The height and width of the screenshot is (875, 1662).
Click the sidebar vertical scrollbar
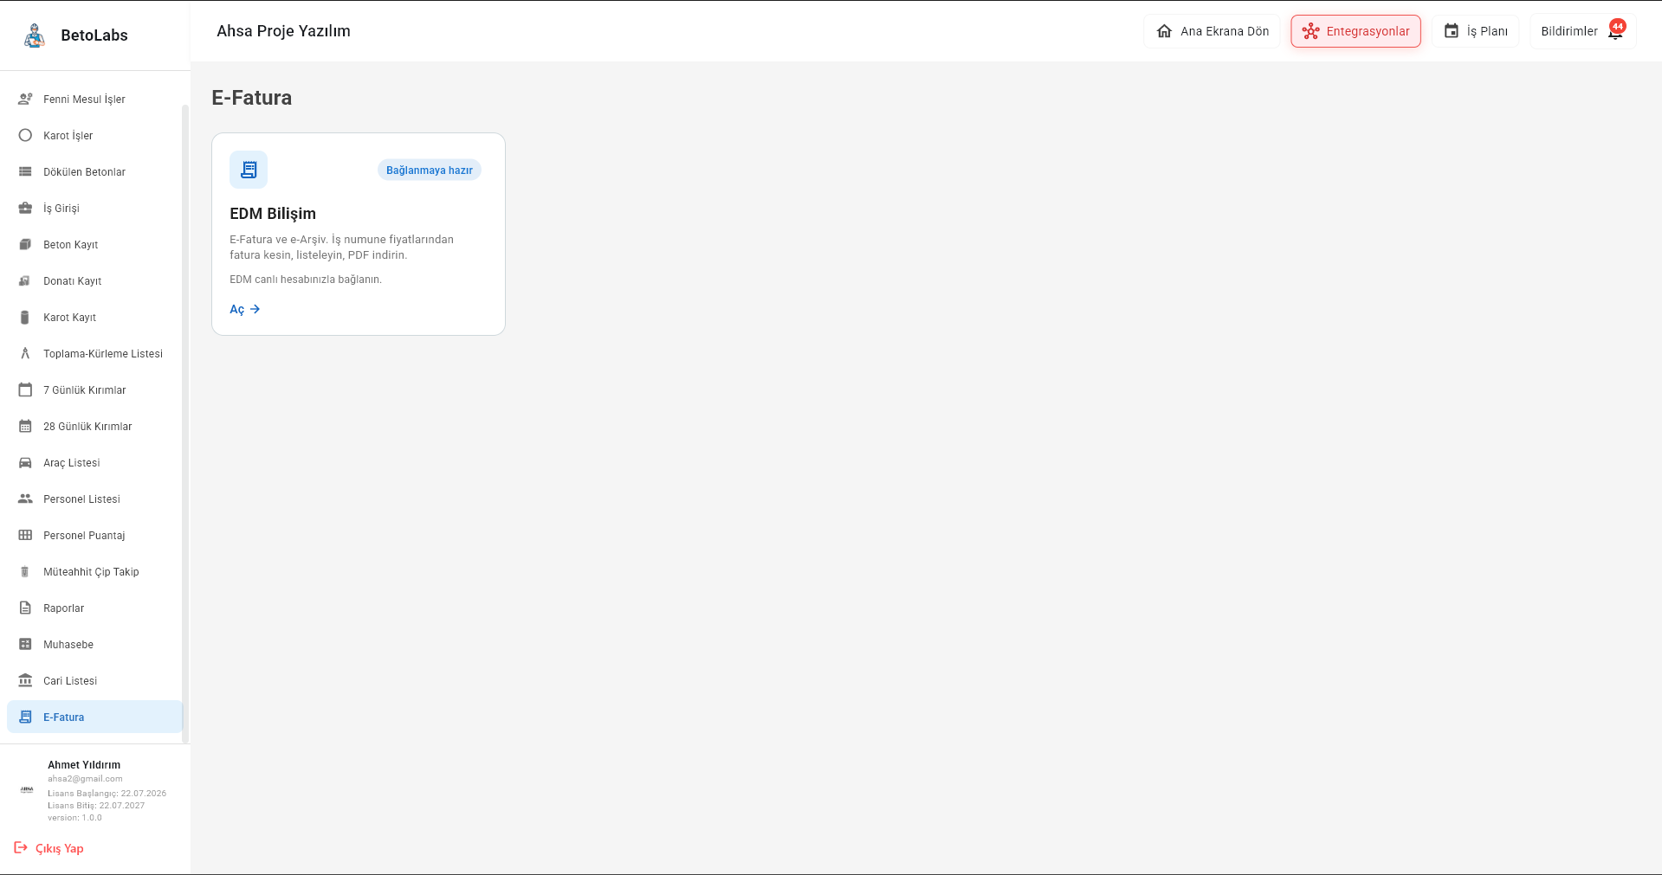click(x=184, y=423)
